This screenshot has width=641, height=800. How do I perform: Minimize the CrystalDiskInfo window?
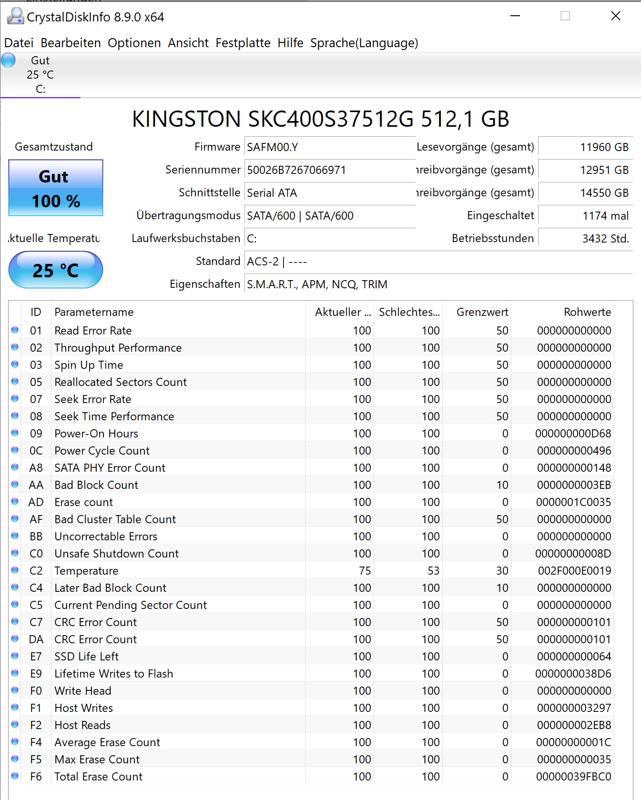(515, 16)
